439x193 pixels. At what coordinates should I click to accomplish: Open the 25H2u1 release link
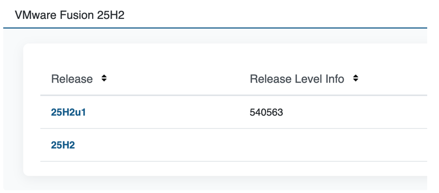click(68, 112)
